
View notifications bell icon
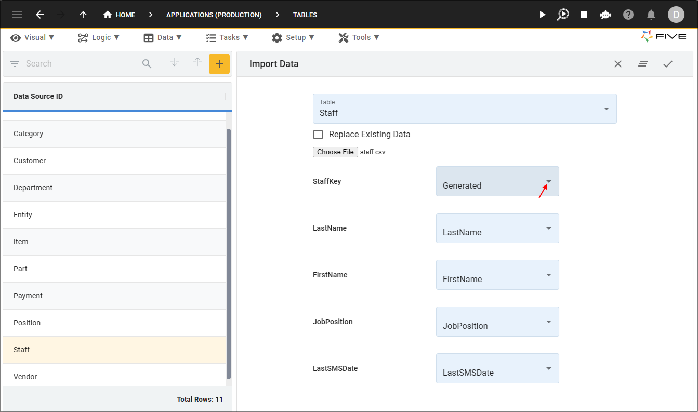click(x=651, y=15)
